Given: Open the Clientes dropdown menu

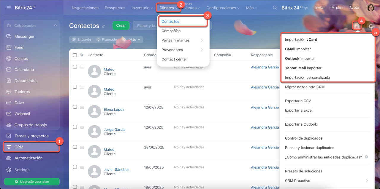Looking at the screenshot, I should (x=168, y=8).
